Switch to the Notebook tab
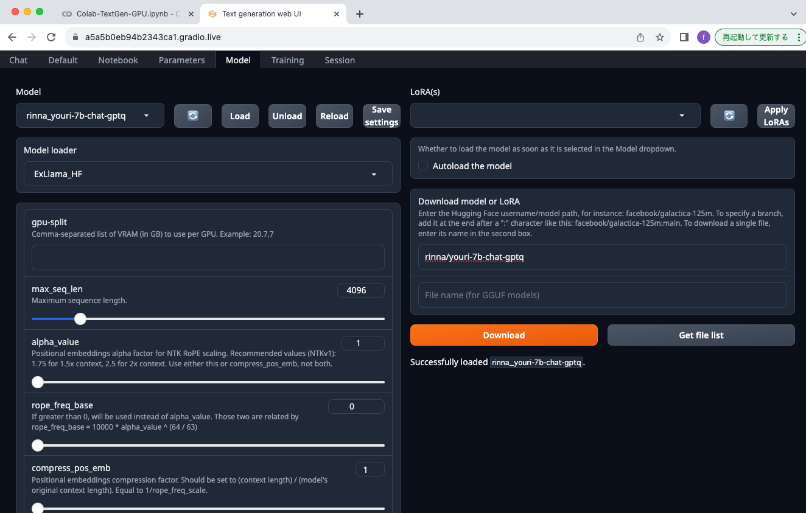The image size is (806, 513). tap(118, 60)
